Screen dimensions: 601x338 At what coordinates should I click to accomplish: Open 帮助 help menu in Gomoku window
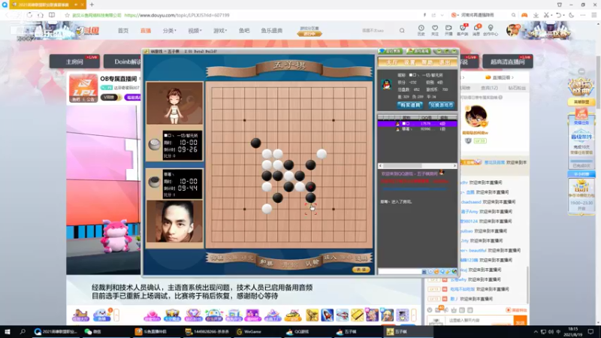427,62
